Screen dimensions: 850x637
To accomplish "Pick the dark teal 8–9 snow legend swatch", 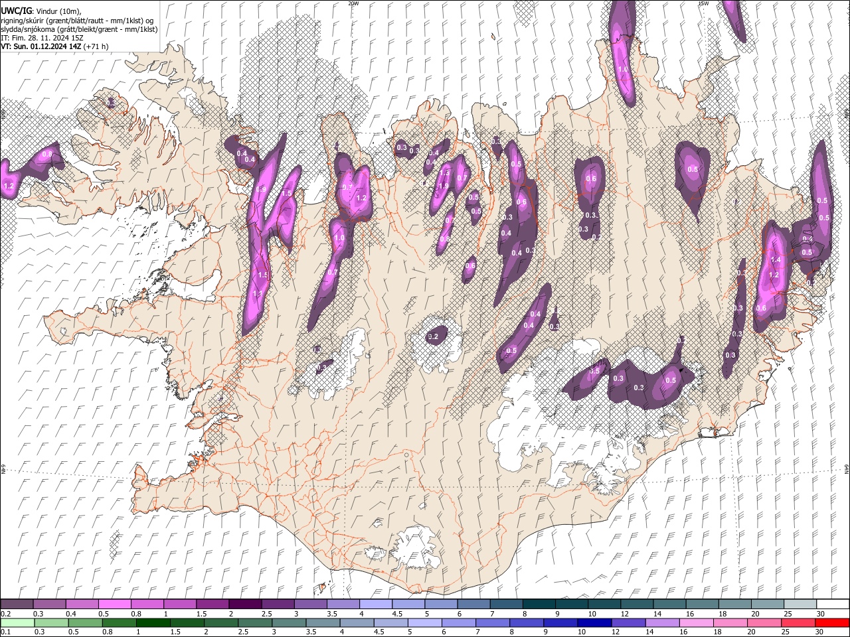I will pos(539,604).
